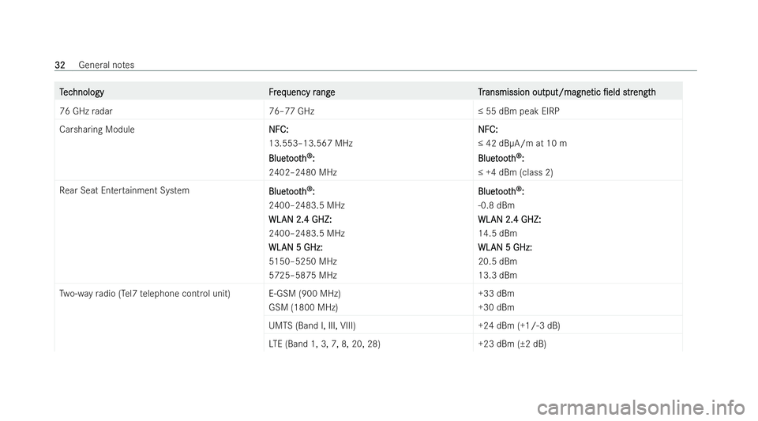
Task: Select the 76–77 GHz frequency value
Action: tap(291, 111)
